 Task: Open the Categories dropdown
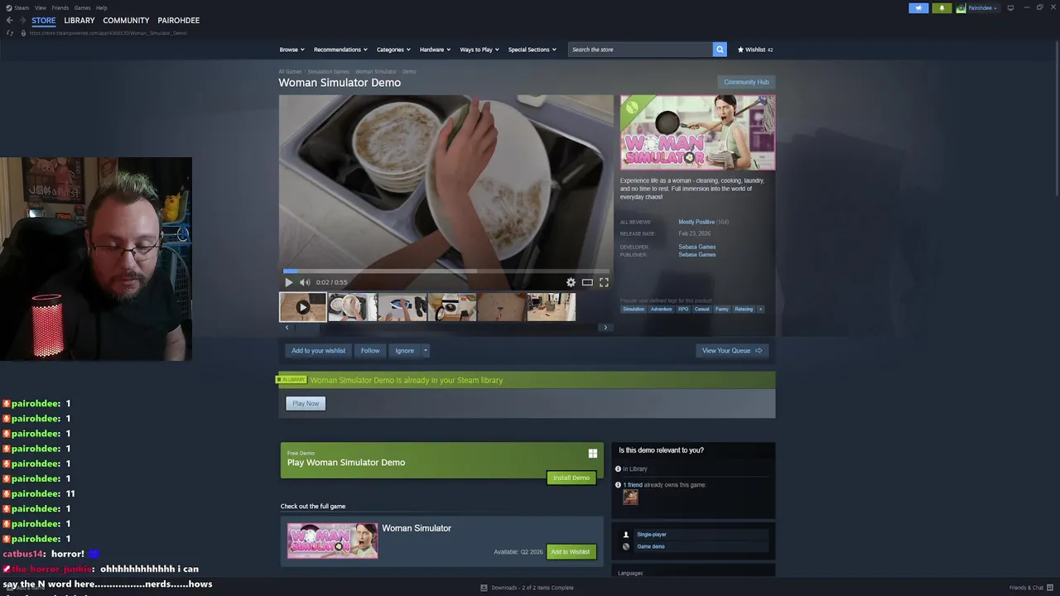click(393, 50)
